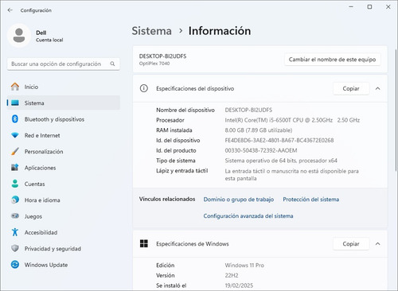Select the Id. del producto value 00330-50438
This screenshot has height=291, width=398.
coord(261,150)
